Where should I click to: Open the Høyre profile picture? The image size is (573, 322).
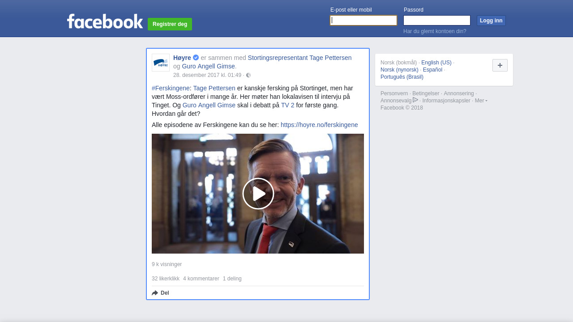click(161, 63)
